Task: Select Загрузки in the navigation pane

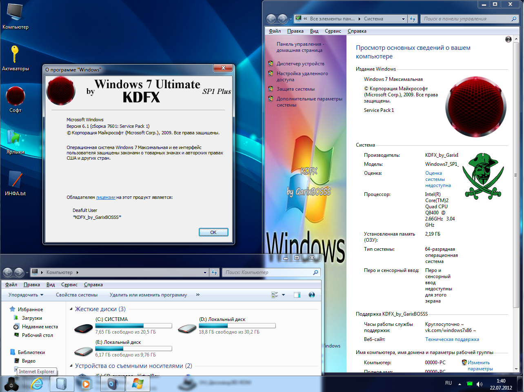Action: (32, 318)
